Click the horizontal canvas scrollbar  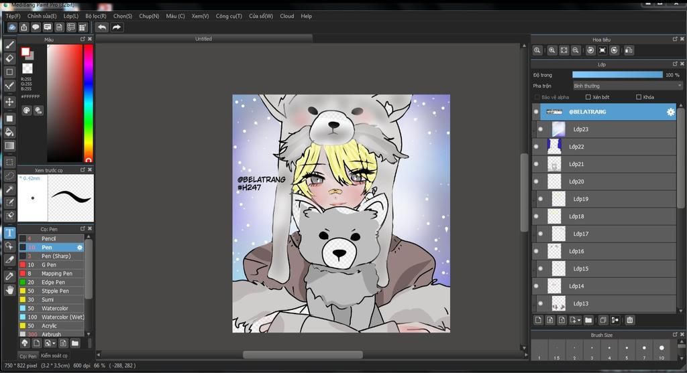[303, 355]
